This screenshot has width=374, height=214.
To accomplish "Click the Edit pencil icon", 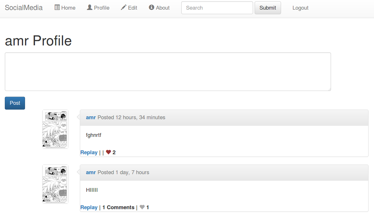I will [x=123, y=7].
